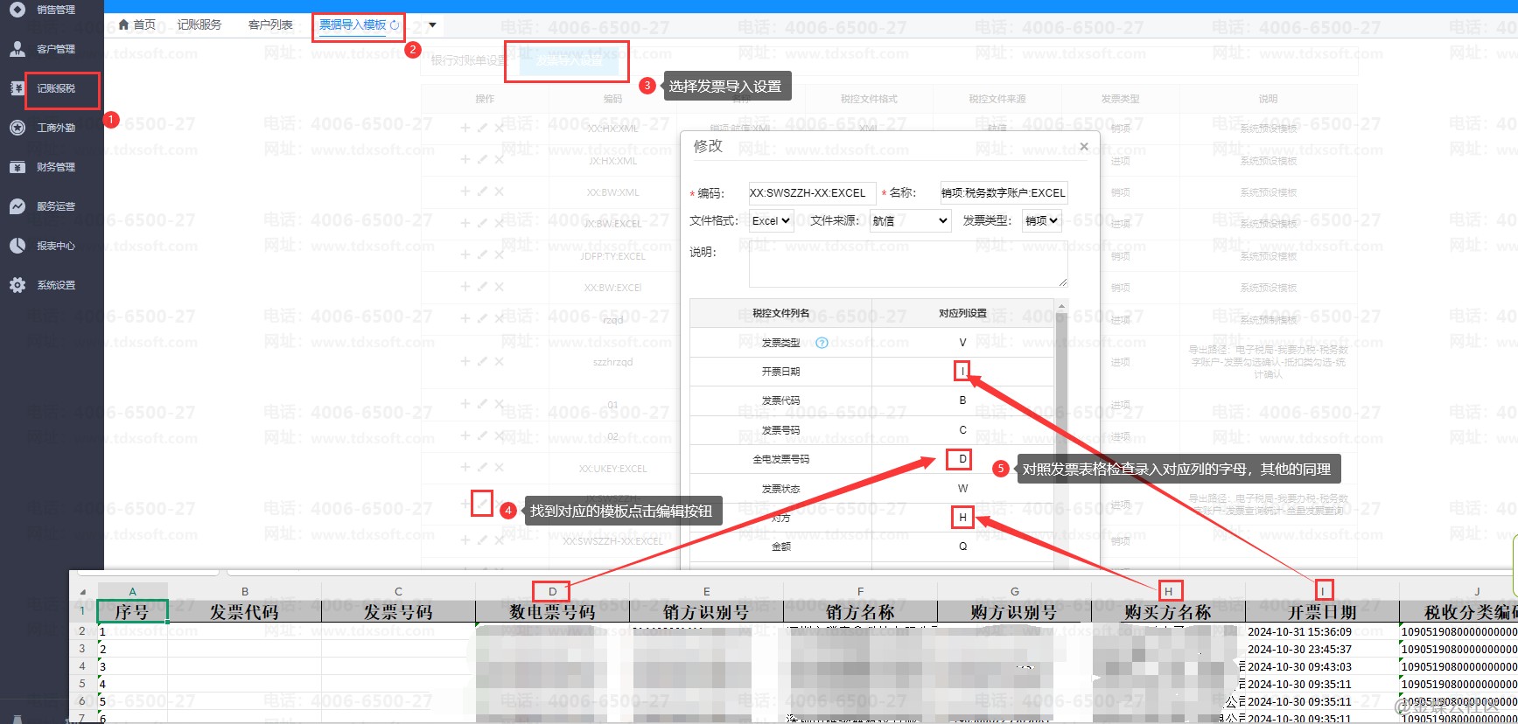
Task: Open 工商外勤 star icon in sidebar
Action: click(17, 128)
